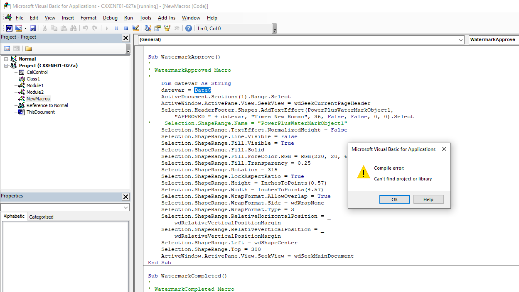Image resolution: width=519 pixels, height=292 pixels.
Task: Collapse the Project (CXXENF01-027a) node
Action: [6, 66]
